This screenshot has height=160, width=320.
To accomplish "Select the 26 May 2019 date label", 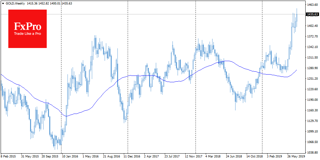I will click(296, 157).
